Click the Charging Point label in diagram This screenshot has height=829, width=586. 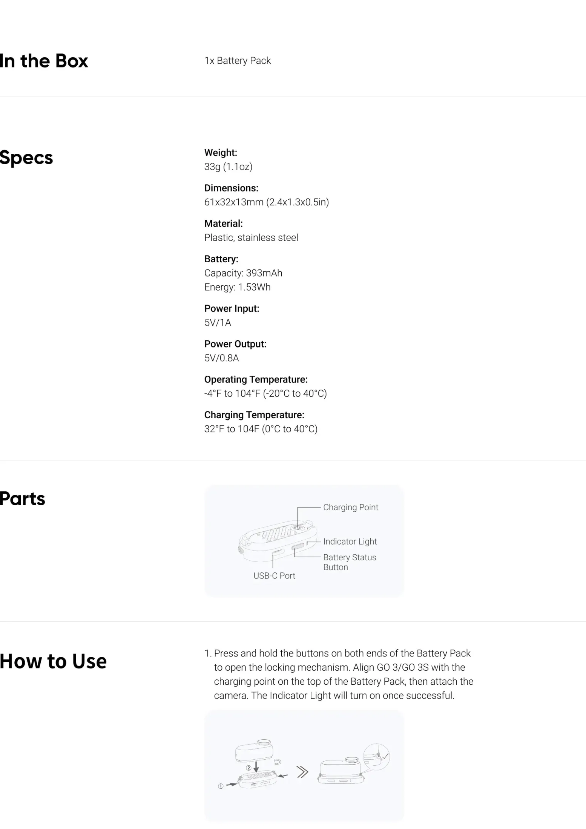(x=350, y=507)
